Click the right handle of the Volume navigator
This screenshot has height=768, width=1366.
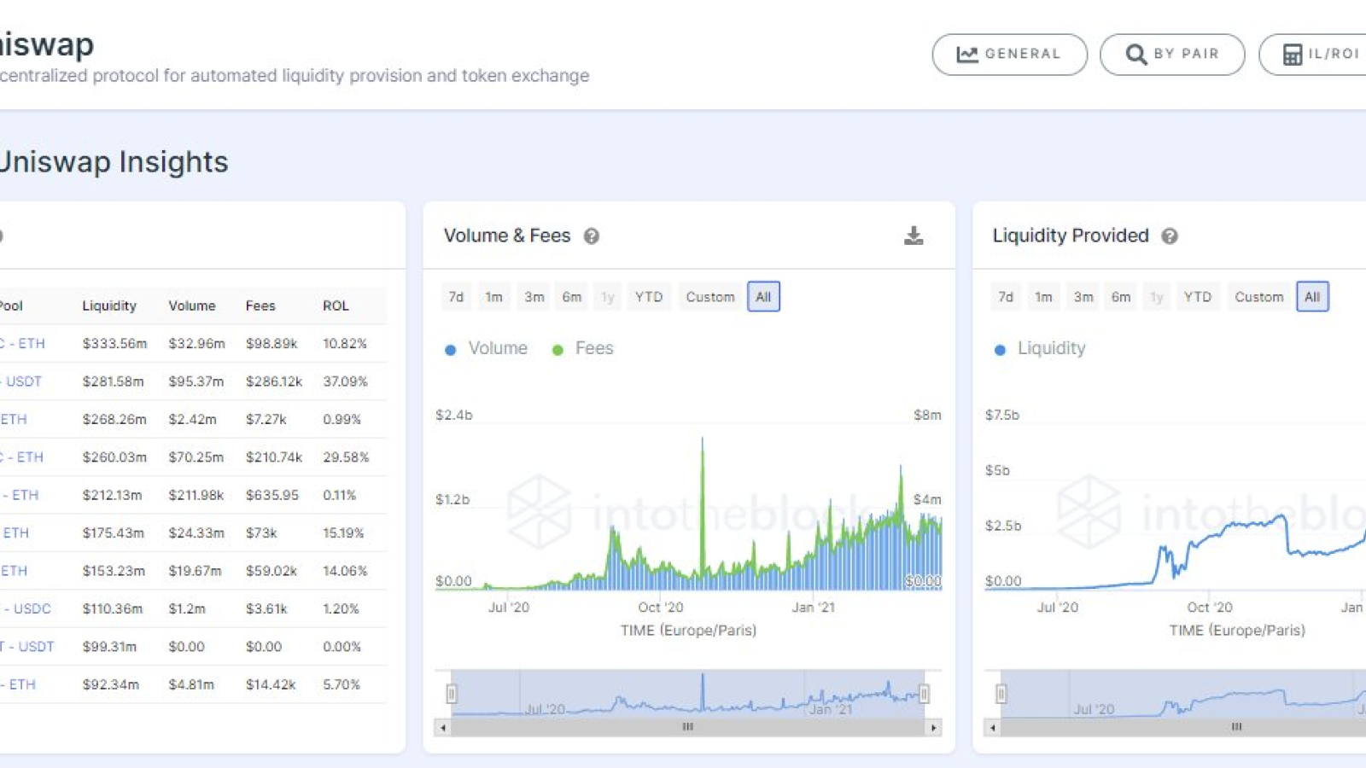coord(924,694)
